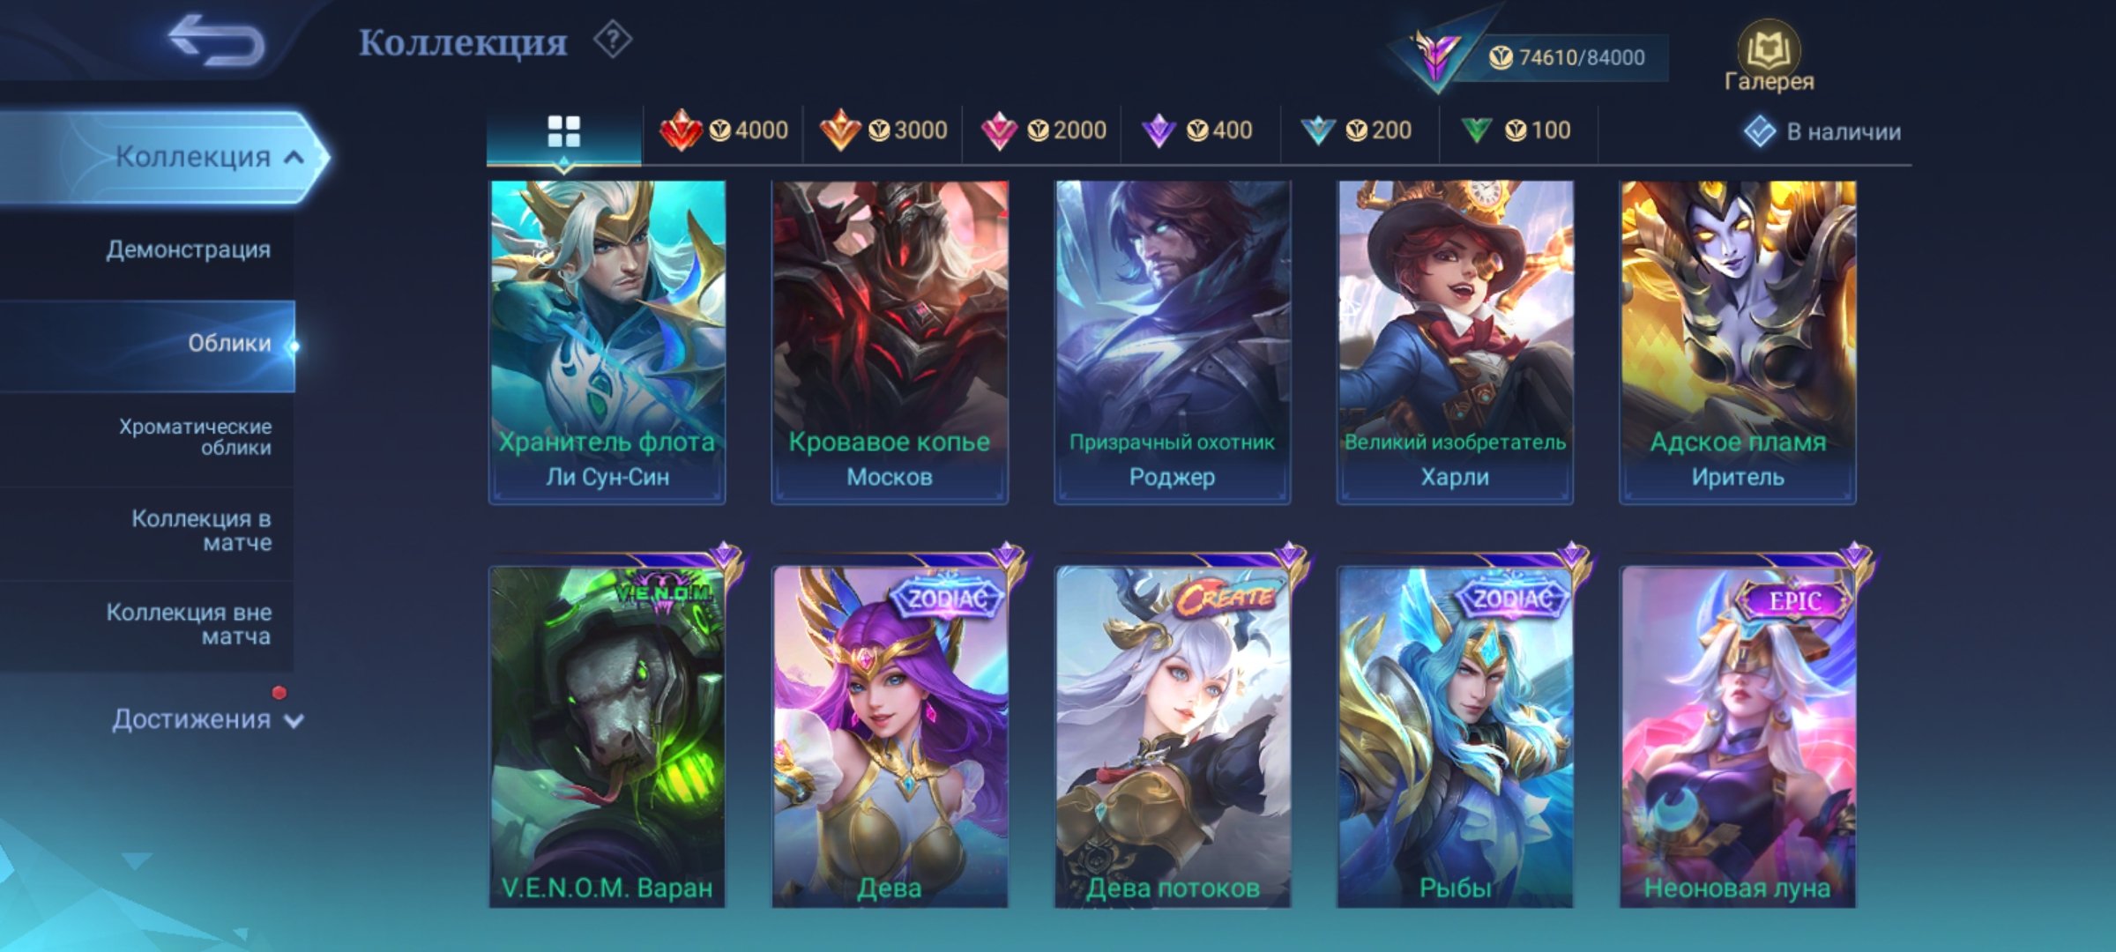Screen dimensions: 2116x952
Task: Open the help question mark icon
Action: (x=613, y=41)
